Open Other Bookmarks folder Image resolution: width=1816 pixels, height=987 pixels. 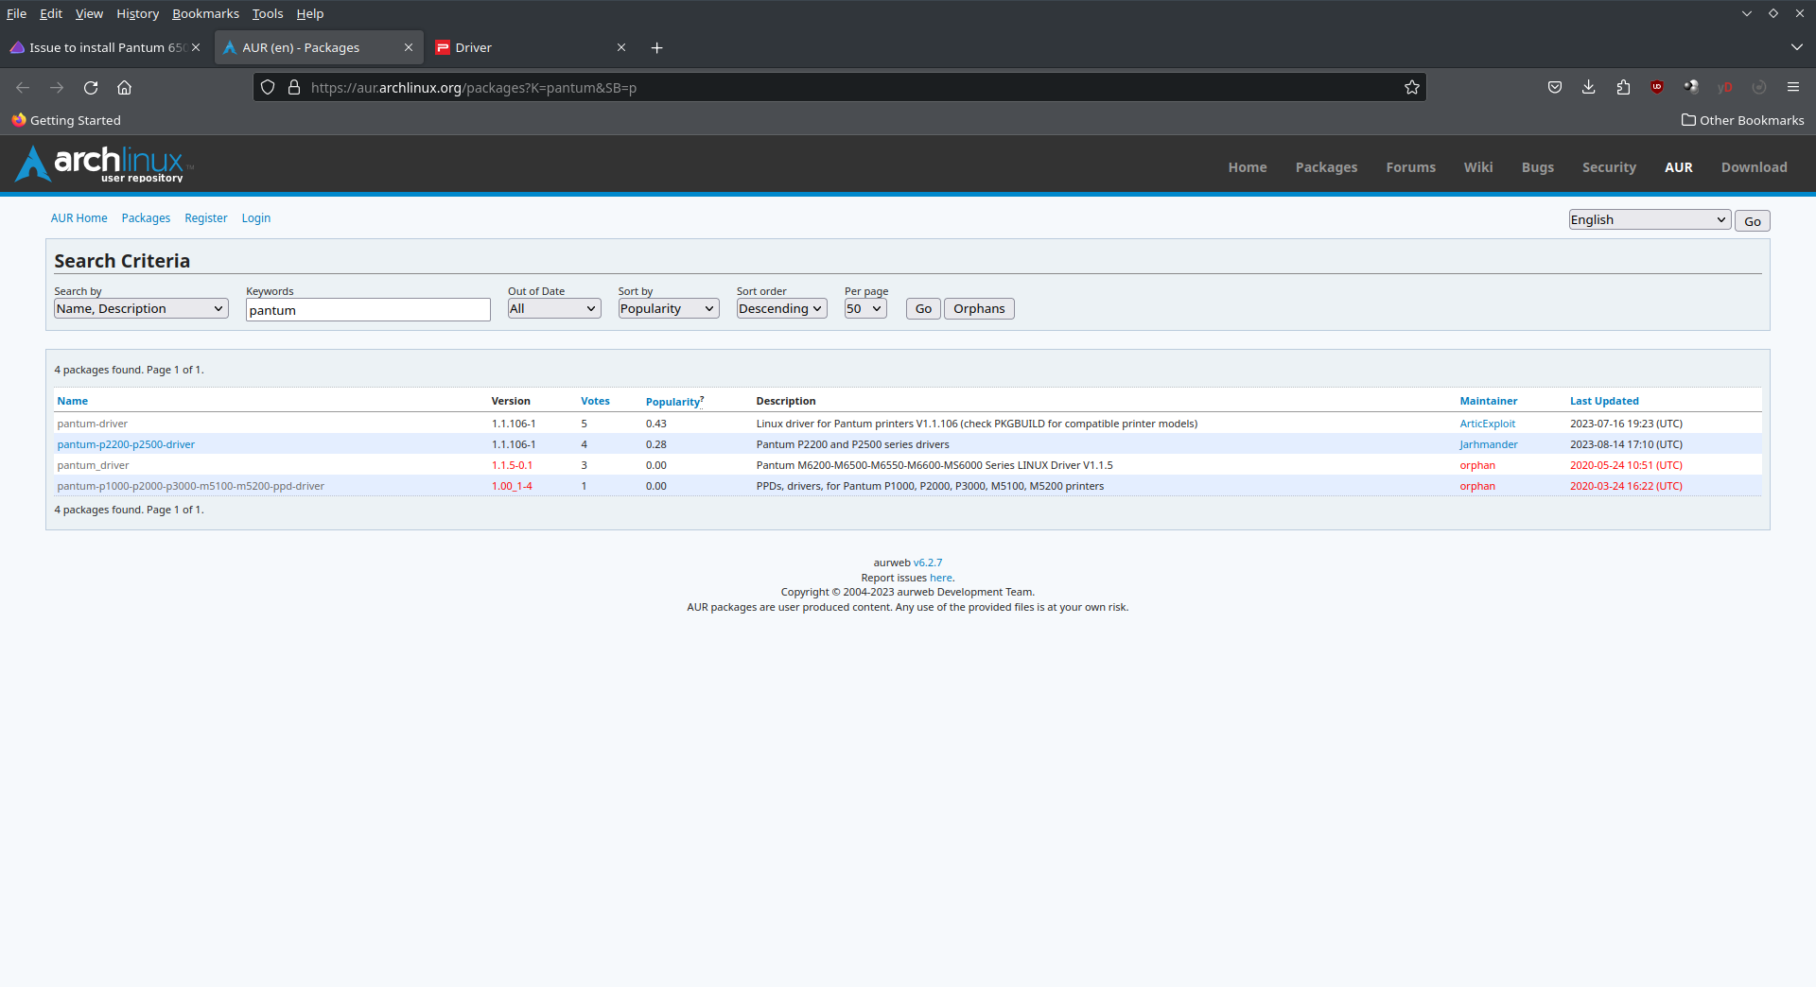1742,120
